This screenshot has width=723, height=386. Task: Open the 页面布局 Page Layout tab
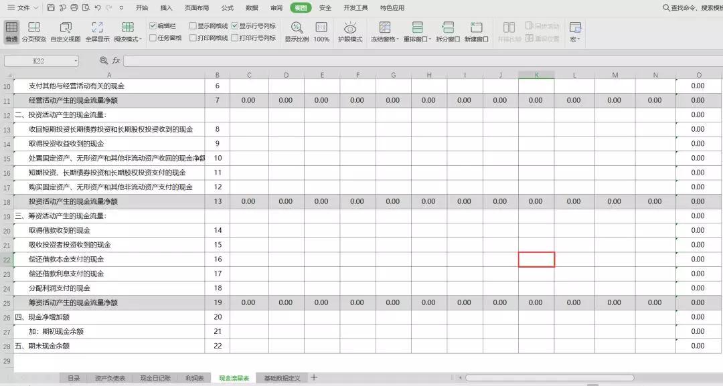196,8
